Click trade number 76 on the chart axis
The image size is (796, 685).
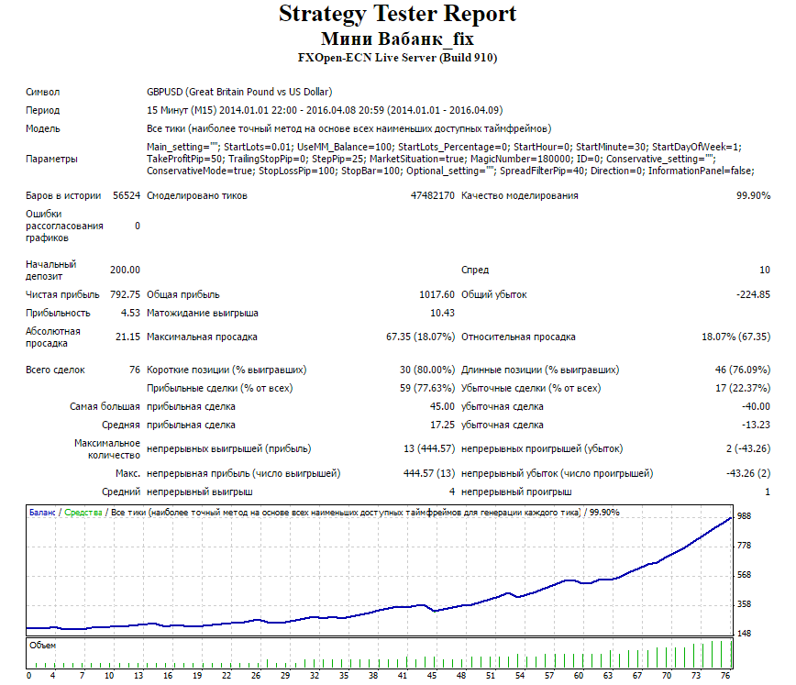point(725,675)
